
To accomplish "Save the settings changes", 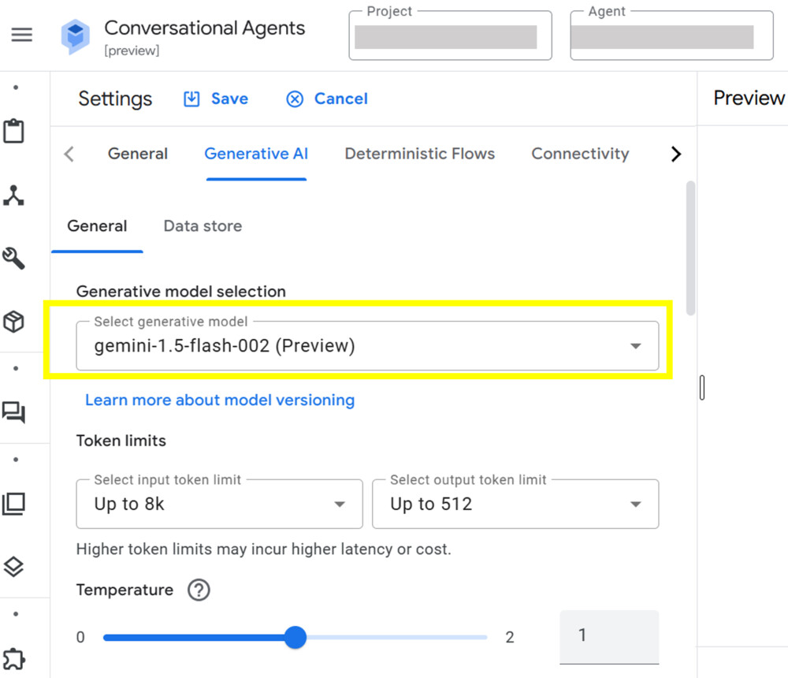I will (x=216, y=99).
